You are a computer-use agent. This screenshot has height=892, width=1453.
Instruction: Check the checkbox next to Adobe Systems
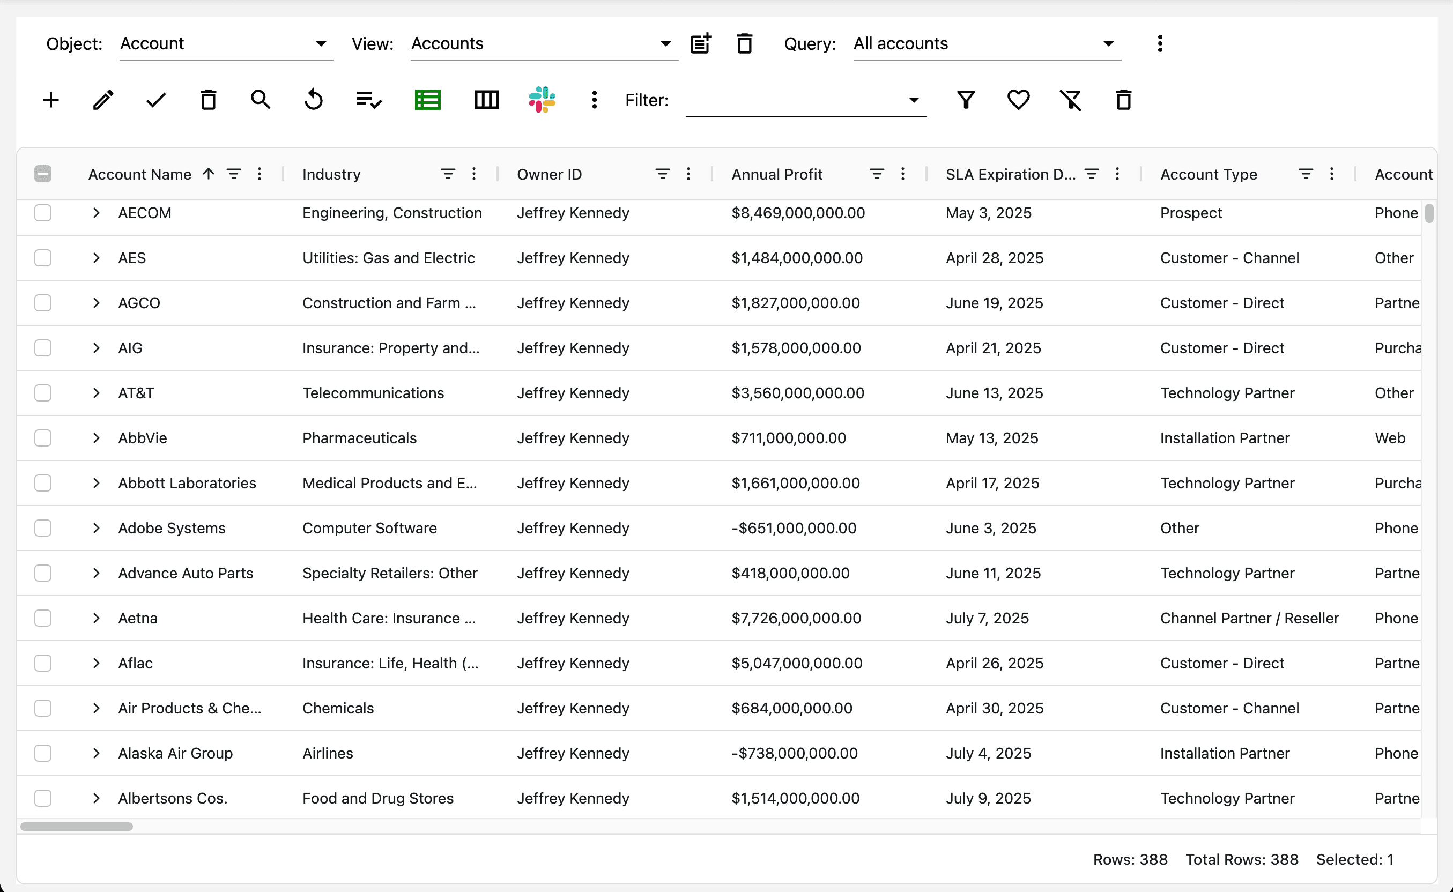[42, 528]
